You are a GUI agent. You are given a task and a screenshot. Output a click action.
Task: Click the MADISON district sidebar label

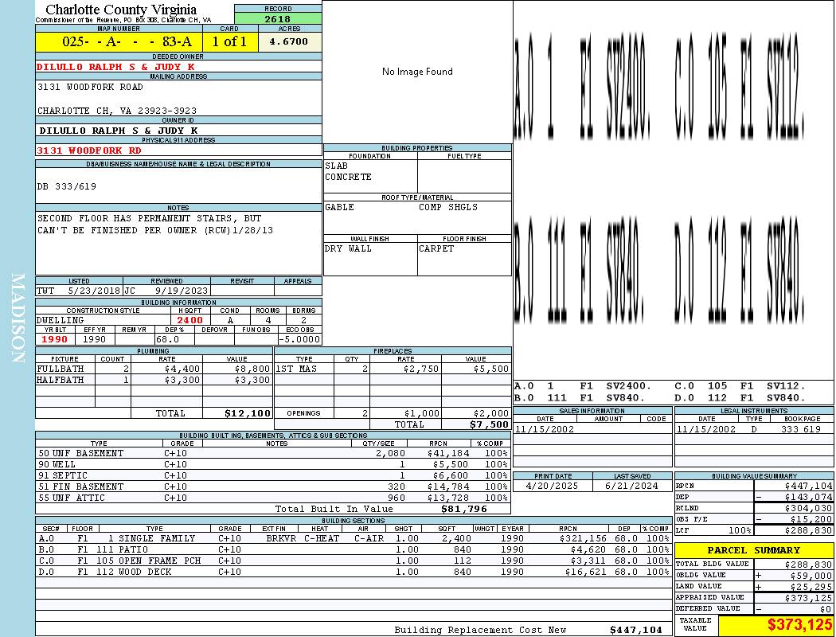click(18, 318)
